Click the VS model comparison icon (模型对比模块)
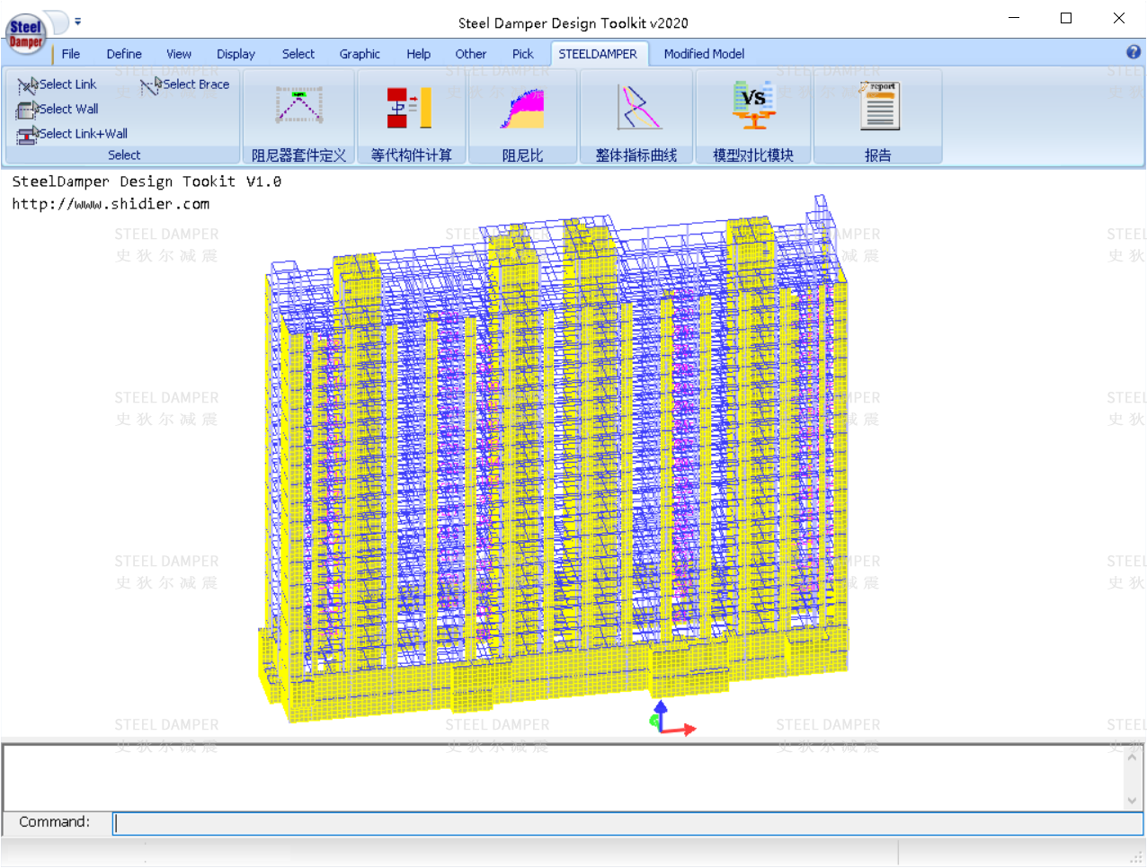This screenshot has height=868, width=1147. [x=753, y=105]
